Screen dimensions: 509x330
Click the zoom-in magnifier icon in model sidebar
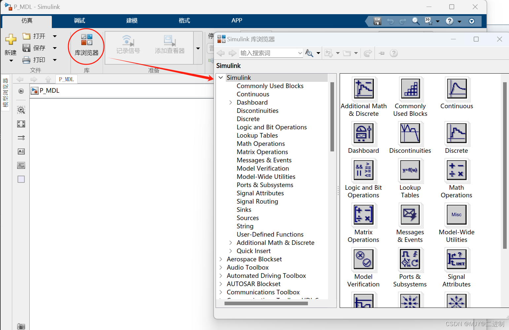point(21,110)
